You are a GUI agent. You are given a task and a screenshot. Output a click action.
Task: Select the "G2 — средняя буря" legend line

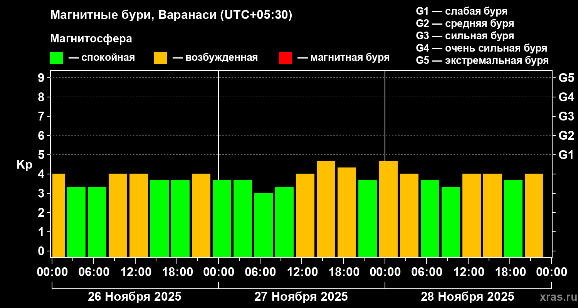(x=465, y=23)
